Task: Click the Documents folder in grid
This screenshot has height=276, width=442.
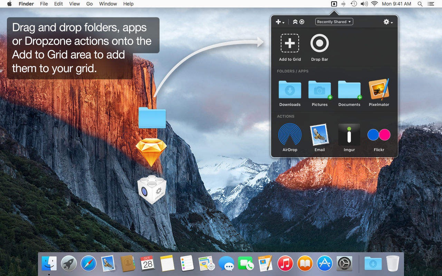Action: [349, 90]
